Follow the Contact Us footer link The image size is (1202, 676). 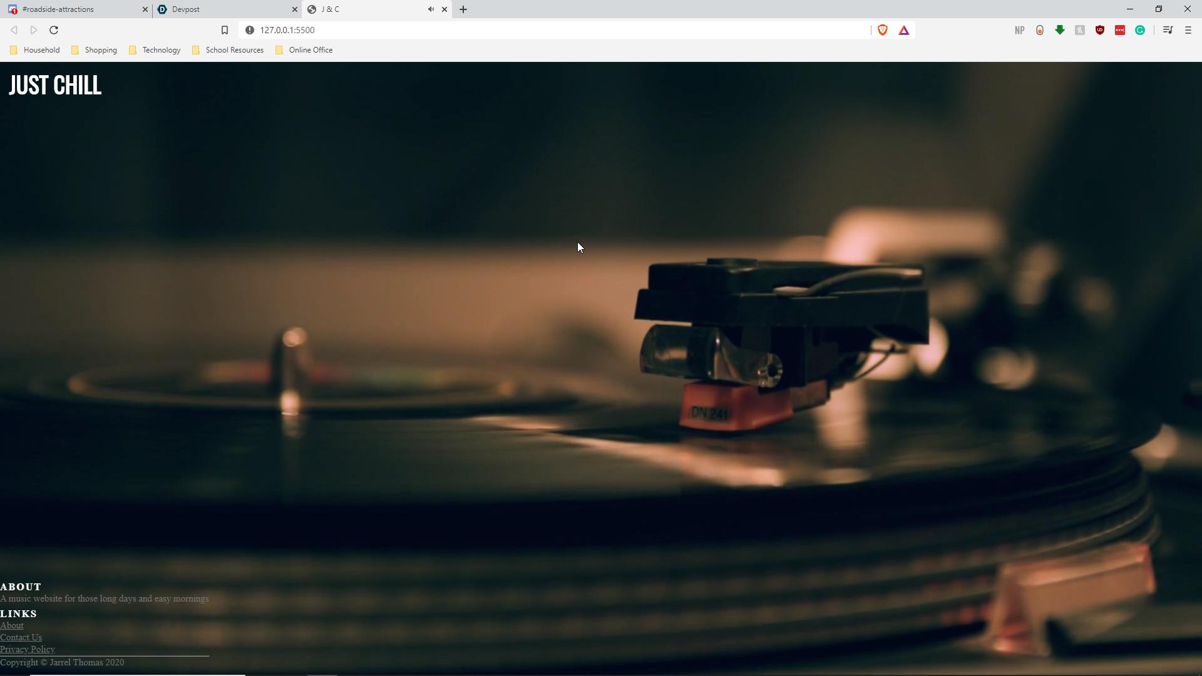(21, 637)
